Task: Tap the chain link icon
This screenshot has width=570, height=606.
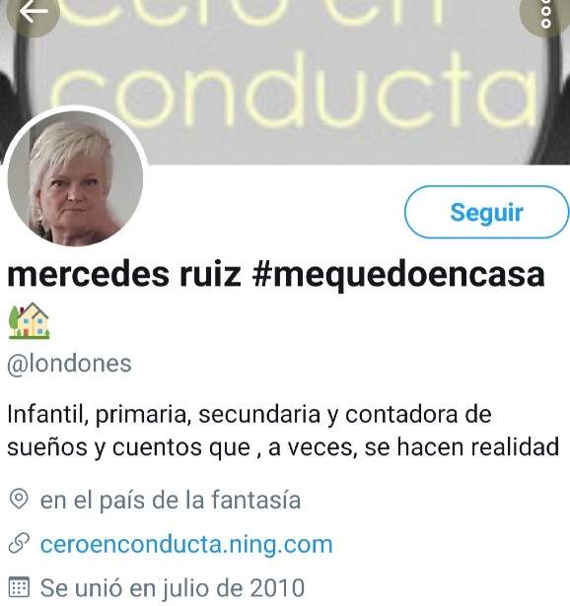Action: [x=19, y=543]
